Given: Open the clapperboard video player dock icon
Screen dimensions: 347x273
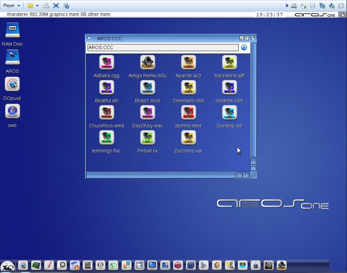Looking at the screenshot, I should [x=268, y=265].
